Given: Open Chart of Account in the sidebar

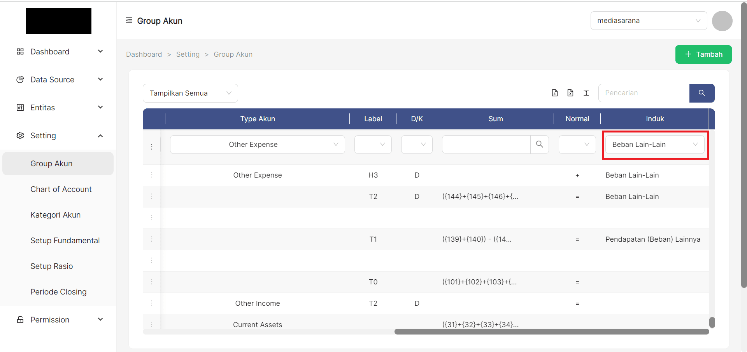Looking at the screenshot, I should (x=61, y=189).
